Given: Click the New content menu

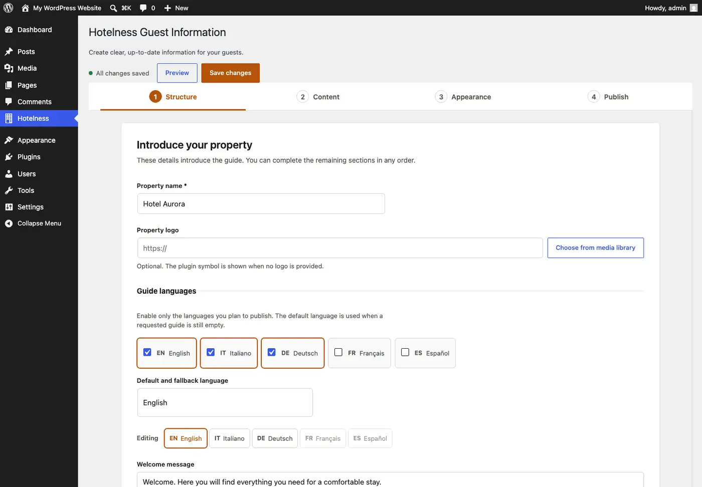Looking at the screenshot, I should 177,8.
